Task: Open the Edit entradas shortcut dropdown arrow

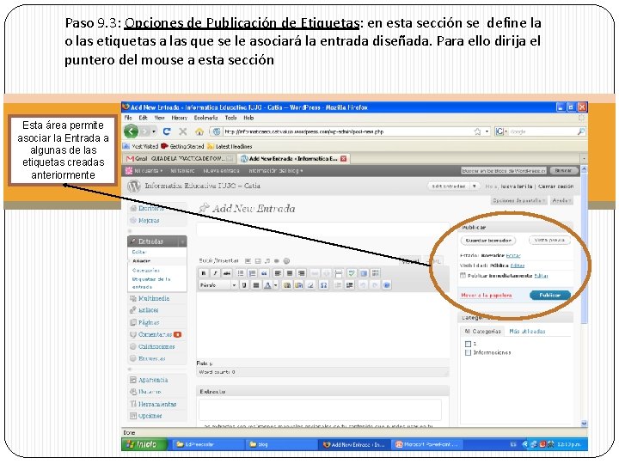Action: pos(475,186)
